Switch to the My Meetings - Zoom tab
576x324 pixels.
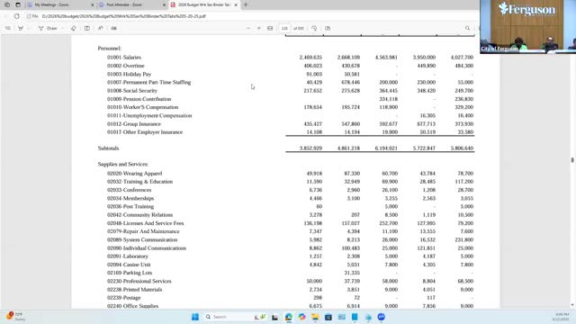pyautogui.click(x=61, y=5)
